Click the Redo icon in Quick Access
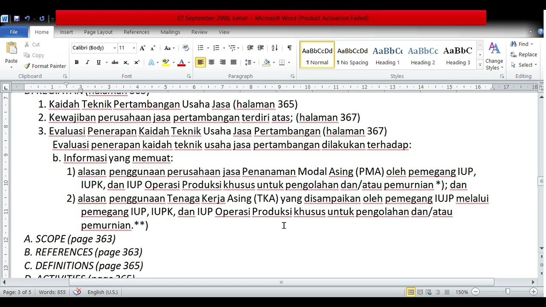This screenshot has width=546, height=307. point(42,18)
